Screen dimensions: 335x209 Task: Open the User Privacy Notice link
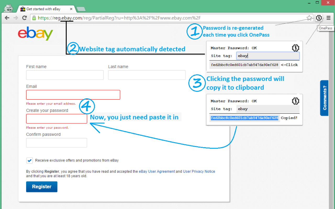tap(199, 171)
